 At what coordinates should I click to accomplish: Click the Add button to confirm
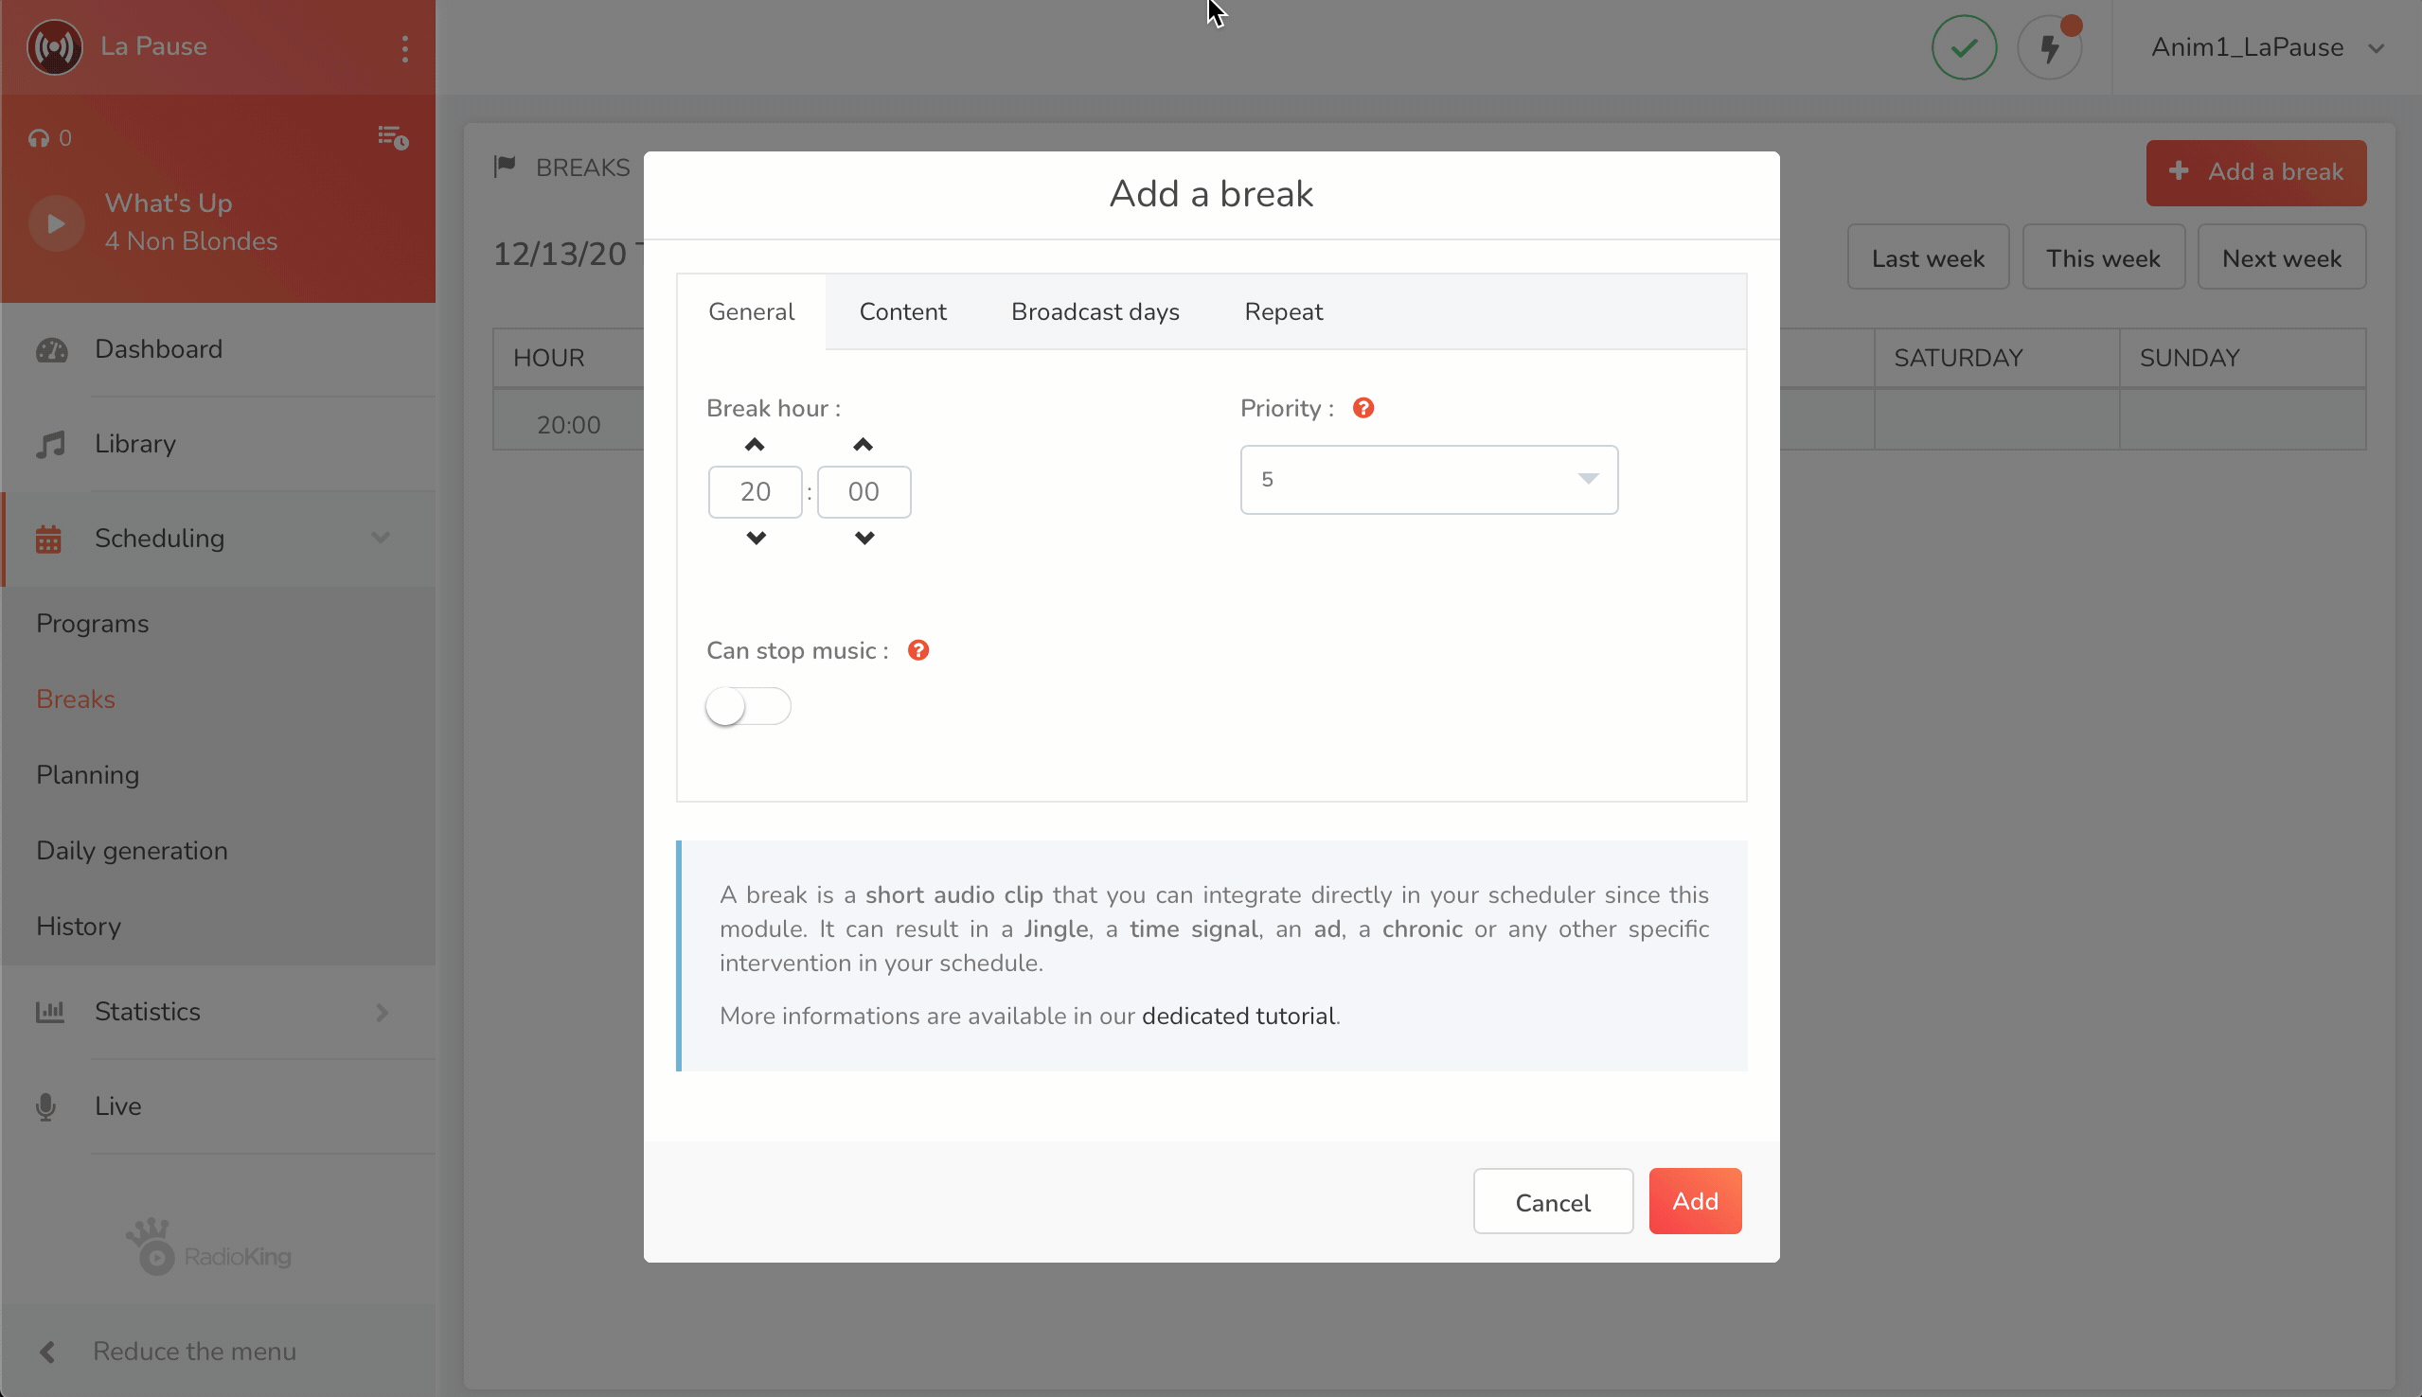[1694, 1201]
